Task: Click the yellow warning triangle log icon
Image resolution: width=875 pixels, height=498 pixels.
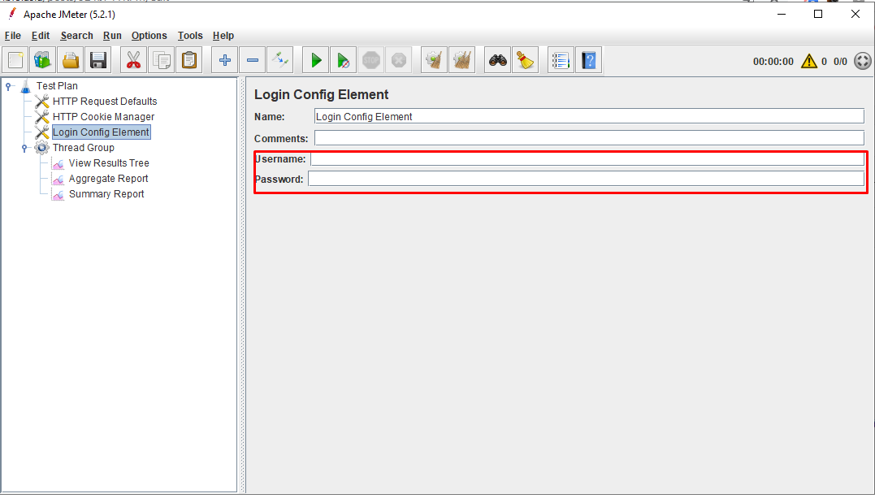Action: pyautogui.click(x=808, y=61)
